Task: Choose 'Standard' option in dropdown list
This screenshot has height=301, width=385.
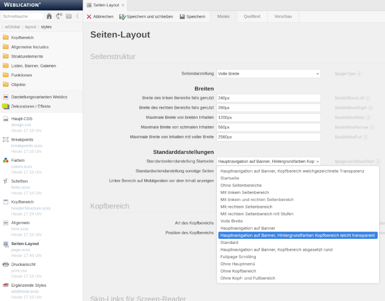Action: tap(298, 242)
